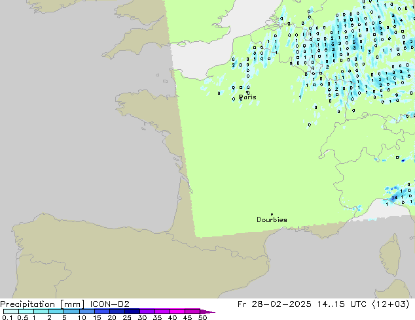
Task: Click the 50 legend scale label
Action: click(202, 317)
